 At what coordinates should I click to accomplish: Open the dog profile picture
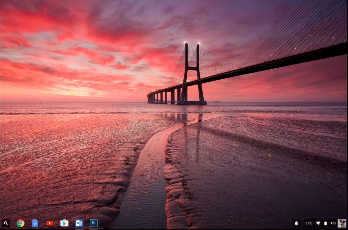click(x=342, y=223)
